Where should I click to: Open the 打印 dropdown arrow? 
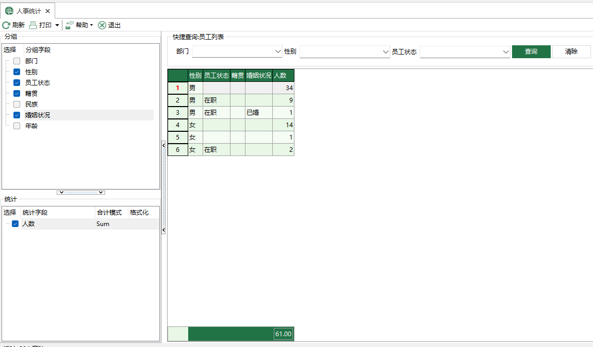(57, 25)
